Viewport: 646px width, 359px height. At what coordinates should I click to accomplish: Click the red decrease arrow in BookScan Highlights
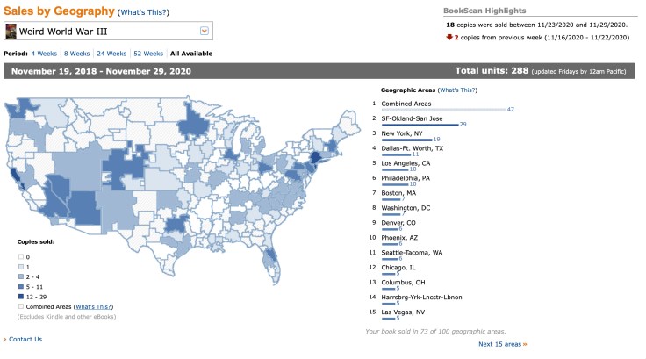[x=448, y=39]
